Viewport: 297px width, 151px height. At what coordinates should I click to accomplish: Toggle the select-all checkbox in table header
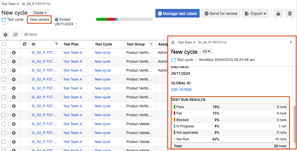click(x=4, y=44)
